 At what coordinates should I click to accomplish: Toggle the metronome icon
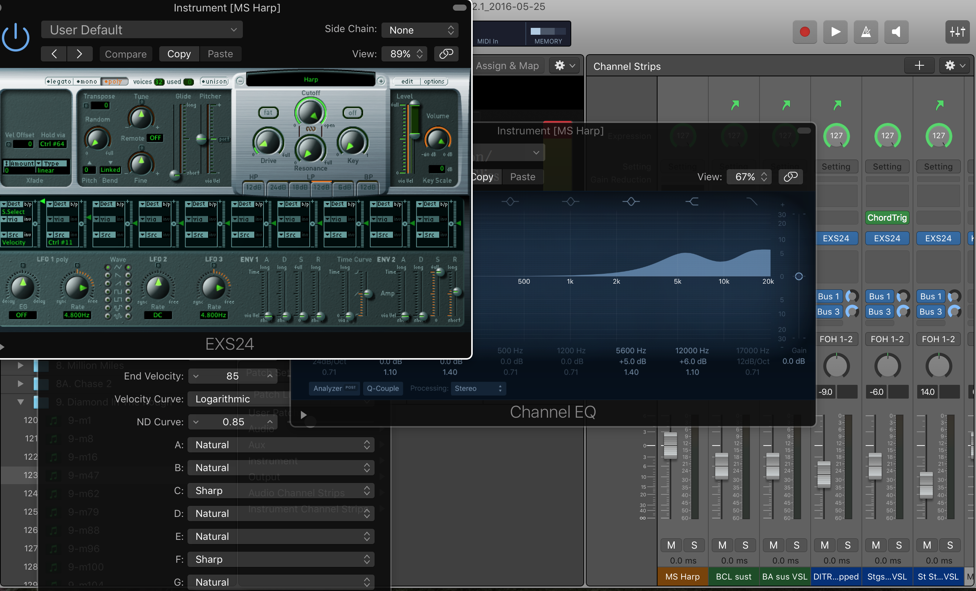coord(866,32)
